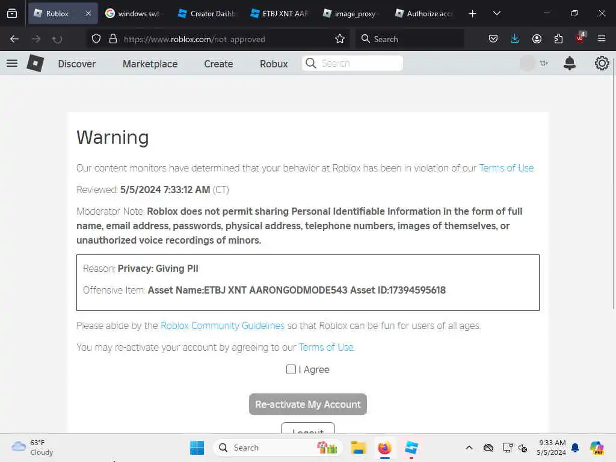
Task: Expand the list all tabs dropdown
Action: pos(496,13)
